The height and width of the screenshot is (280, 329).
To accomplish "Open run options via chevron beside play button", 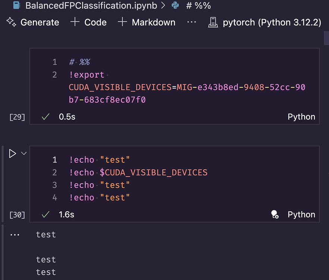I will 23,153.
